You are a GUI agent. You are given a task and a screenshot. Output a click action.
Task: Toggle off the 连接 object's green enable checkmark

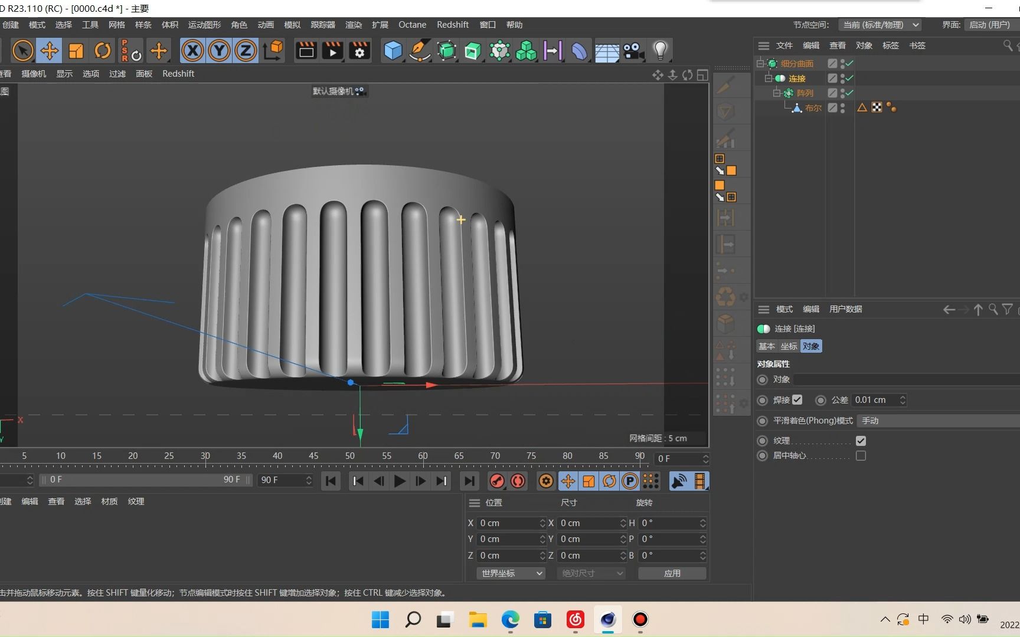tap(849, 78)
